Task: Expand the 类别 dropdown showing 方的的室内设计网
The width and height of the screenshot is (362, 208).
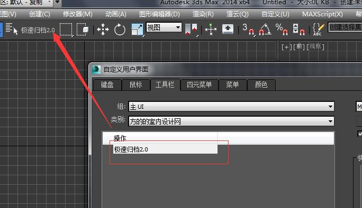Action: (x=231, y=121)
